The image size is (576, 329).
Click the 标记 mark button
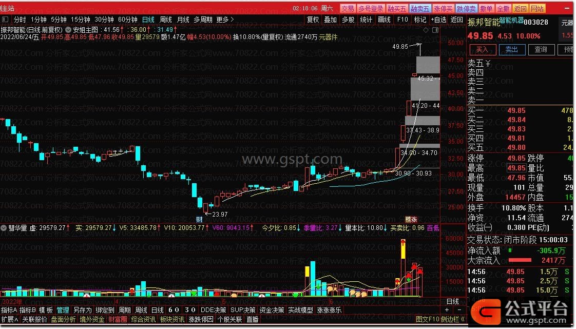point(420,20)
